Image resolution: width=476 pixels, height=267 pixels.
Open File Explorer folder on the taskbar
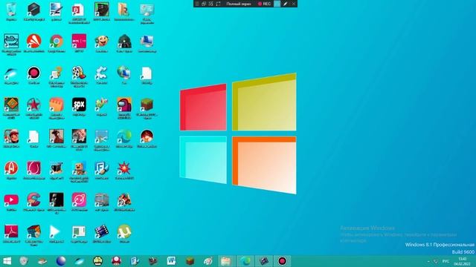(x=226, y=261)
